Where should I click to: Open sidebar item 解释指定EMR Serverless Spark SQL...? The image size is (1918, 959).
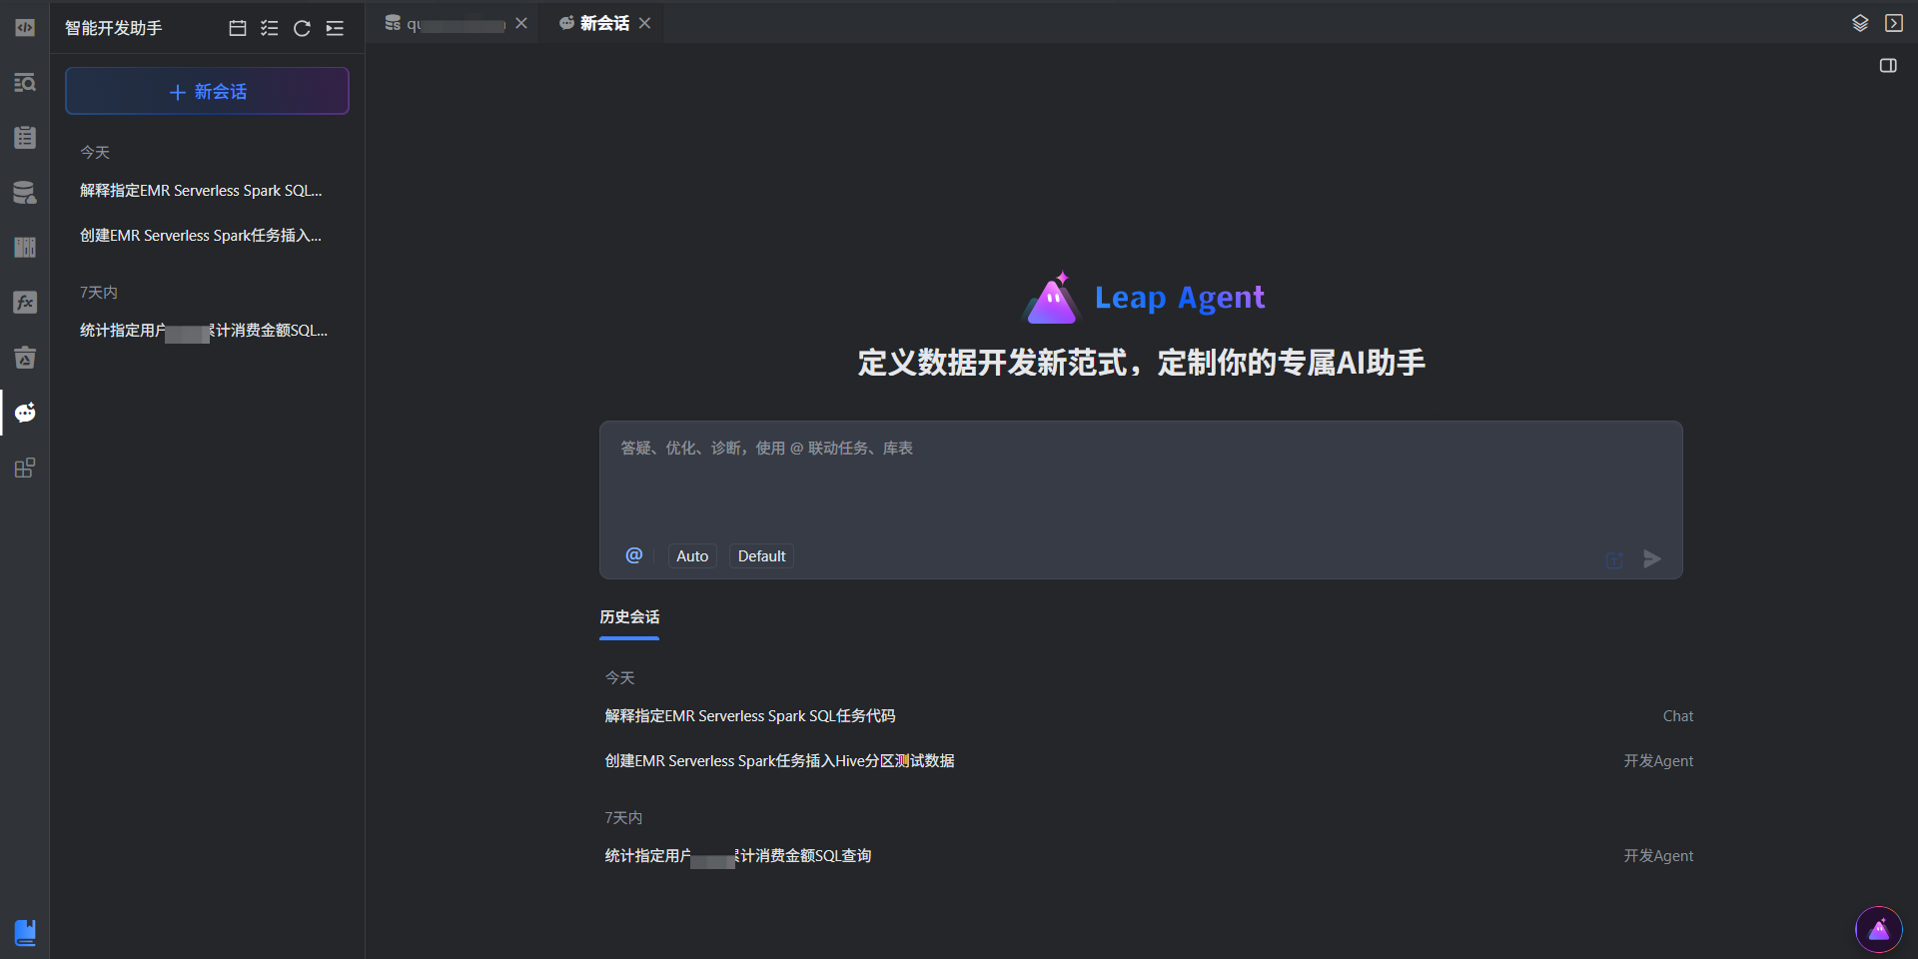201,190
